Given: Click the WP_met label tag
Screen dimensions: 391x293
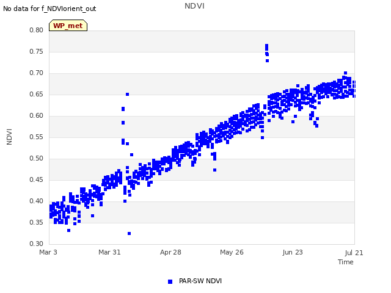Looking at the screenshot, I should tap(68, 26).
